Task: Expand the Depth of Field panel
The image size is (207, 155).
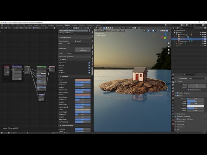Action: click(181, 114)
